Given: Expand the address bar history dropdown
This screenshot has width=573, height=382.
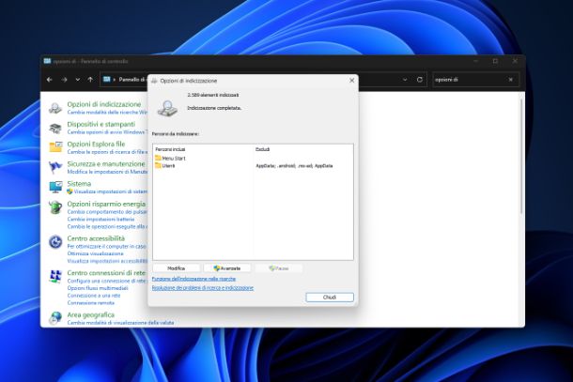Looking at the screenshot, I should [x=405, y=80].
